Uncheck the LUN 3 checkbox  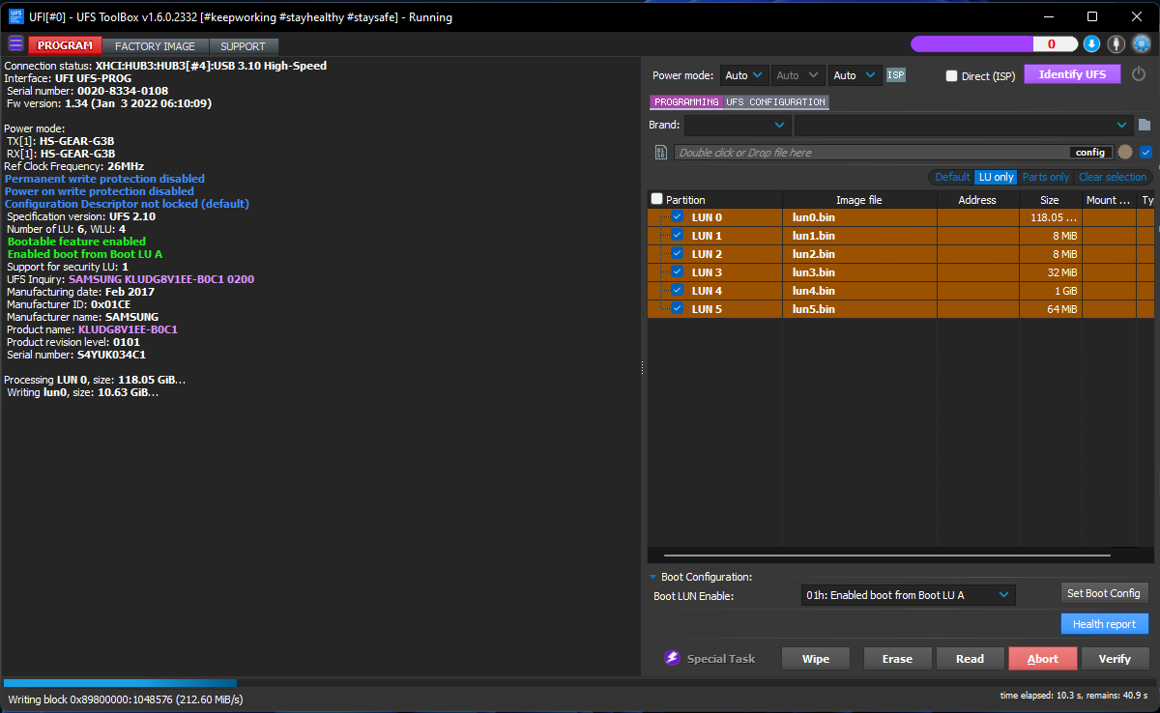678,271
